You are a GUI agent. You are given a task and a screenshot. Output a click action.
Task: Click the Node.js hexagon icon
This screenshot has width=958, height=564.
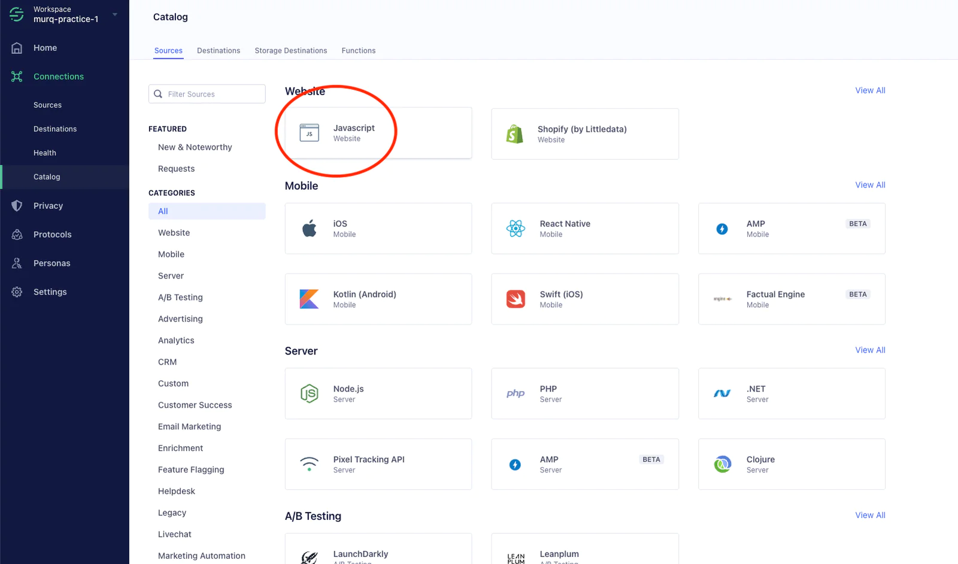click(x=309, y=393)
